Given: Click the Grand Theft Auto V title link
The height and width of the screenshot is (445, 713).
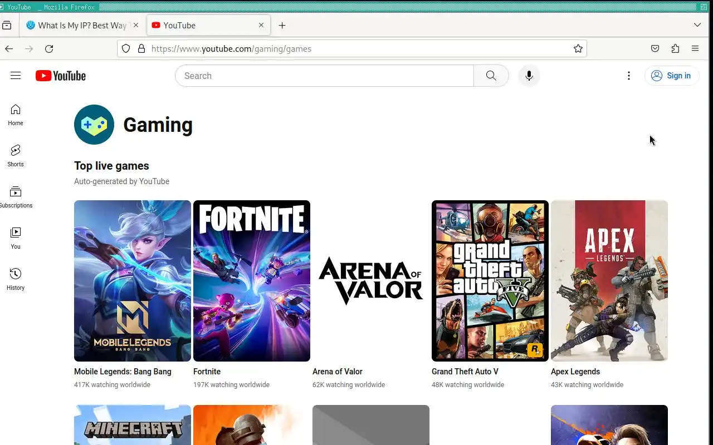Looking at the screenshot, I should [x=465, y=372].
